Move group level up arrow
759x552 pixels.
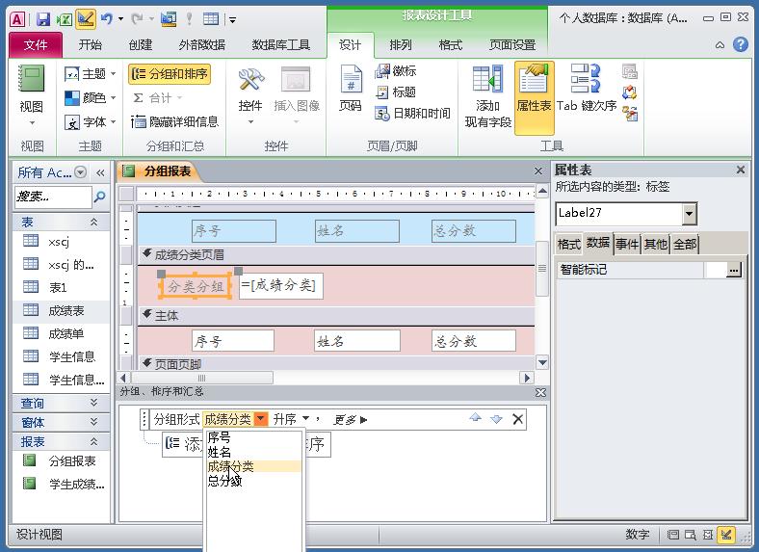476,418
